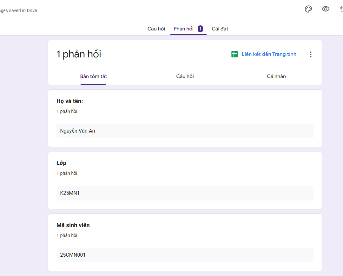This screenshot has height=276, width=343.
Task: Open the Cá nhân responses view
Action: pos(276,76)
